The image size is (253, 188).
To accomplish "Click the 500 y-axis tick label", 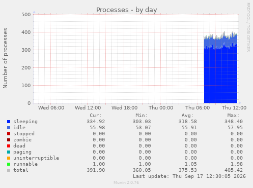I will tap(26, 14).
